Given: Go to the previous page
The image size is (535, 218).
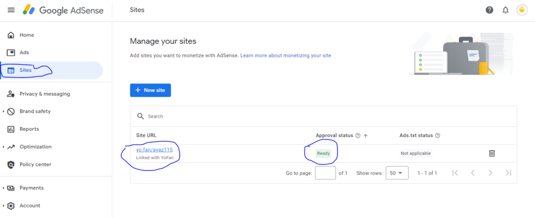Looking at the screenshot, I should (x=472, y=173).
